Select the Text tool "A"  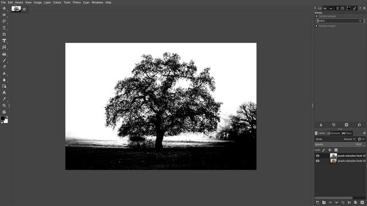4,93
